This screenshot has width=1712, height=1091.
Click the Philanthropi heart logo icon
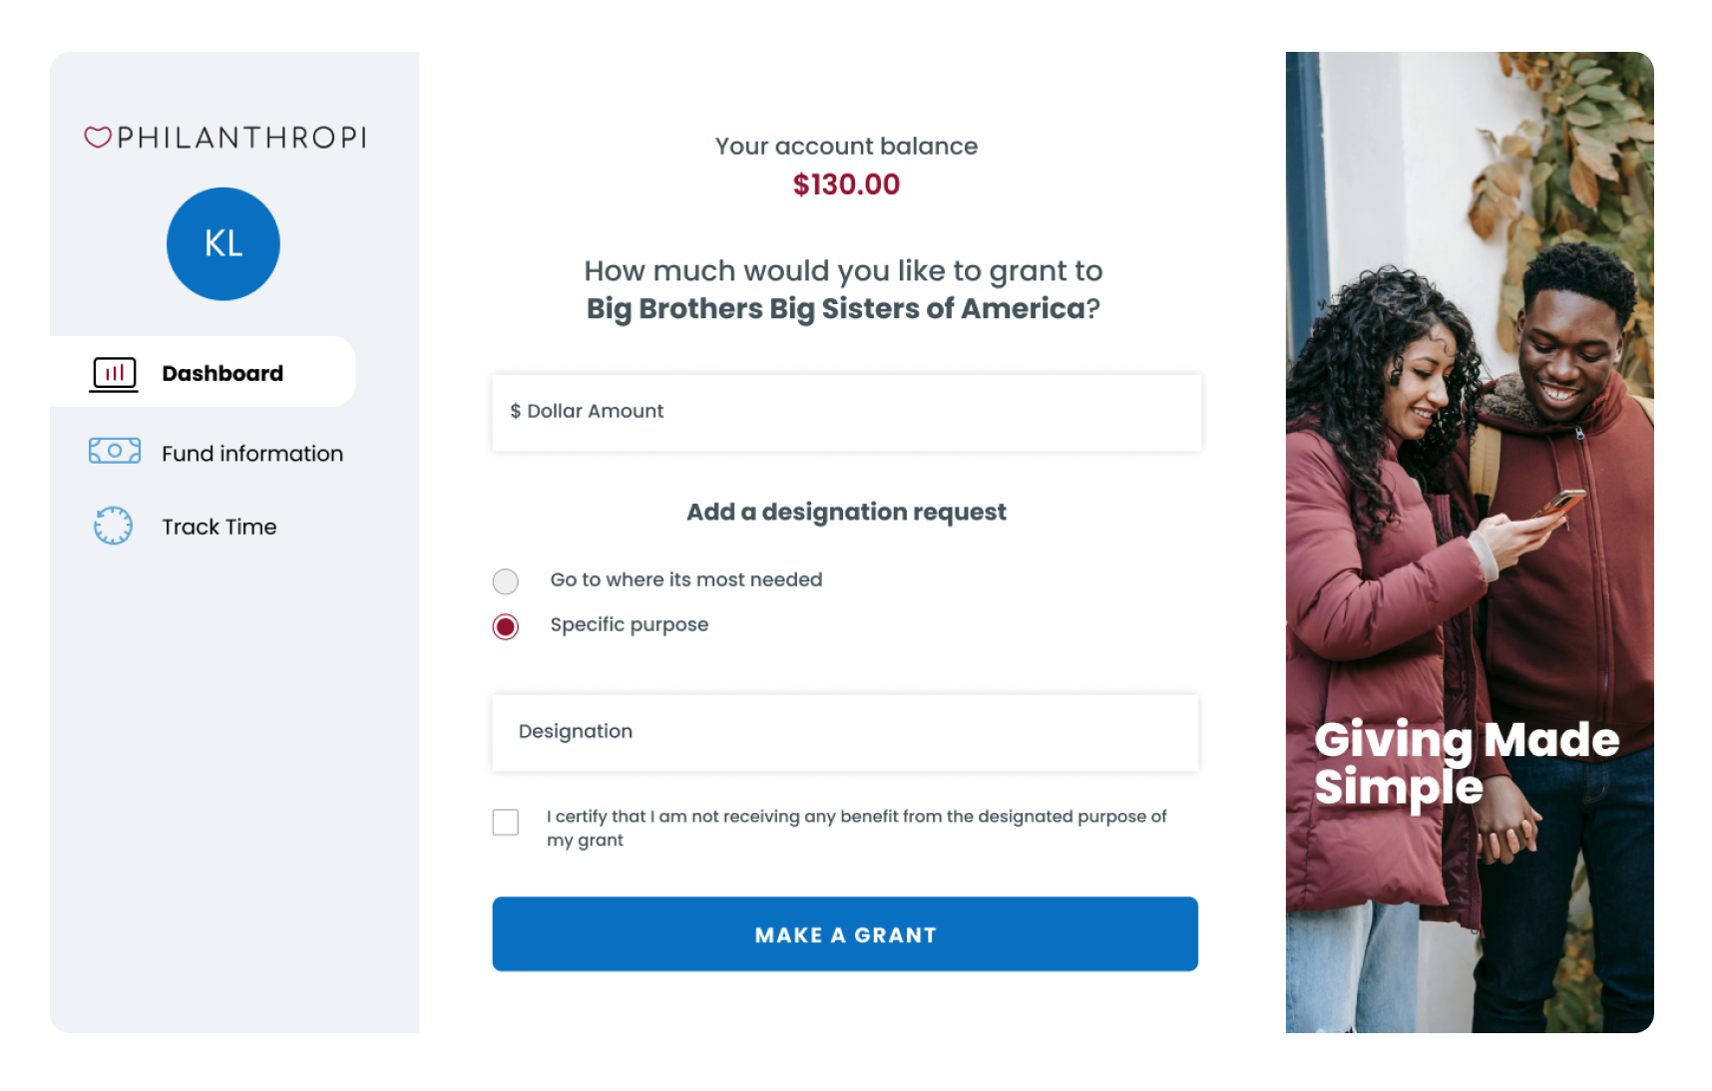pos(99,139)
